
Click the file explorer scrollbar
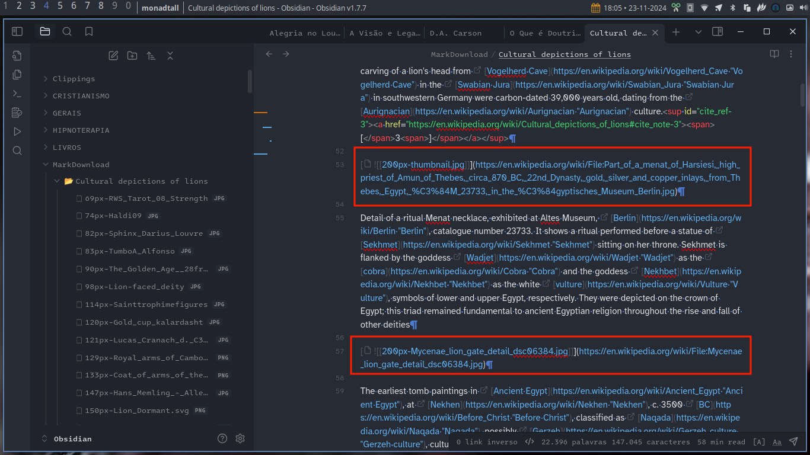(x=250, y=81)
